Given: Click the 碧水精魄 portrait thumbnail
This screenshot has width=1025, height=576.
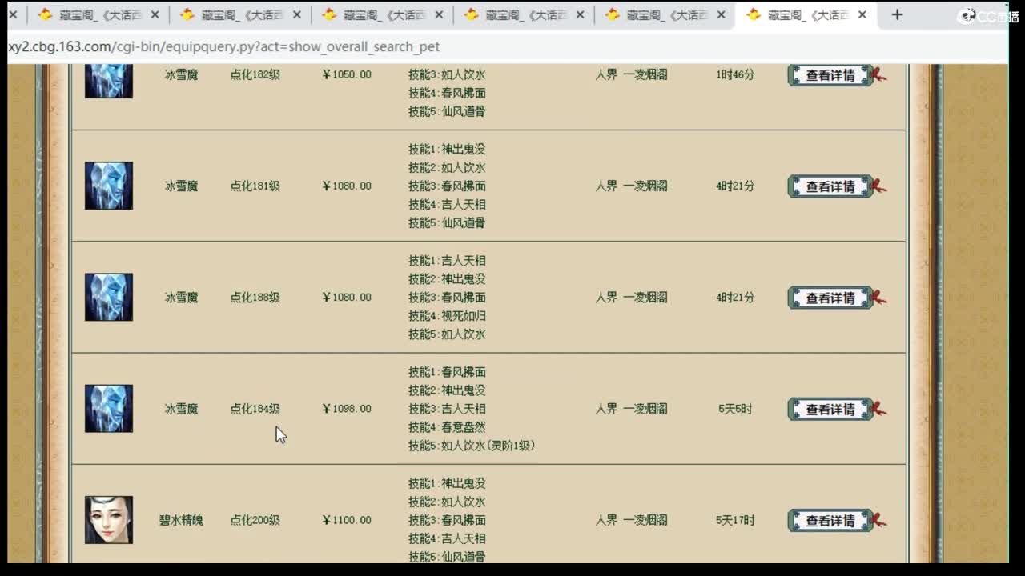Looking at the screenshot, I should click(x=109, y=520).
